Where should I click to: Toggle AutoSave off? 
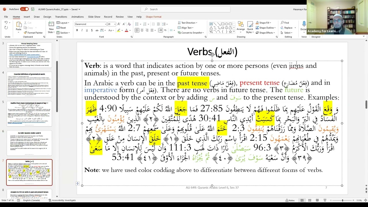pos(24,9)
